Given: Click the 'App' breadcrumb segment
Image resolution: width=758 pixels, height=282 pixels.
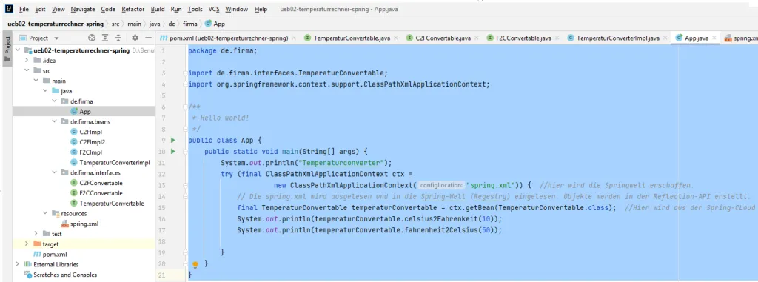Looking at the screenshot, I should [215, 23].
